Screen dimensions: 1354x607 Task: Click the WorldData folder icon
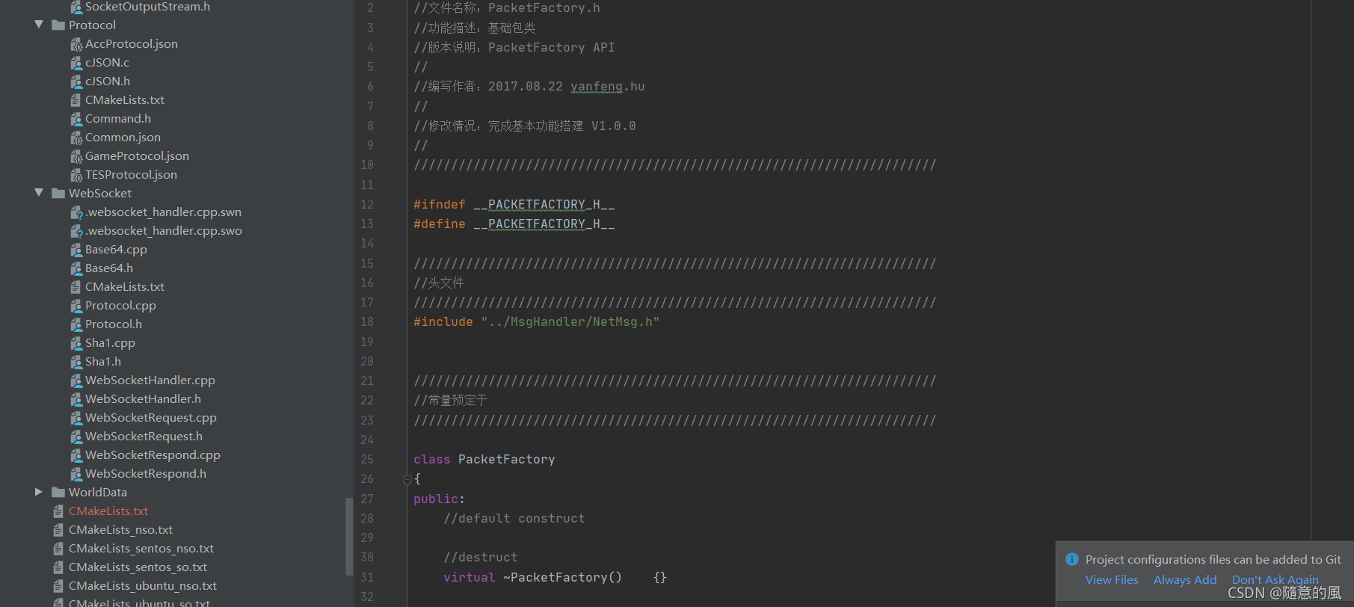click(58, 493)
